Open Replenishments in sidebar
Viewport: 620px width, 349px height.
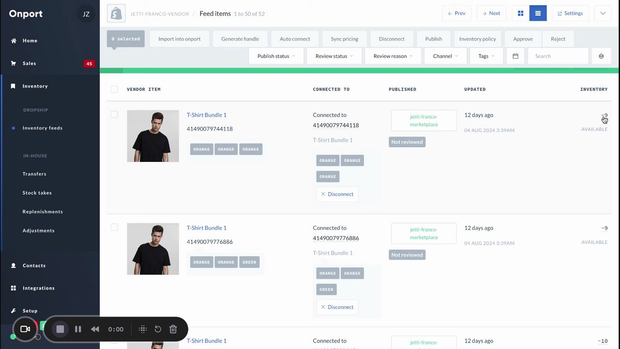click(x=43, y=212)
